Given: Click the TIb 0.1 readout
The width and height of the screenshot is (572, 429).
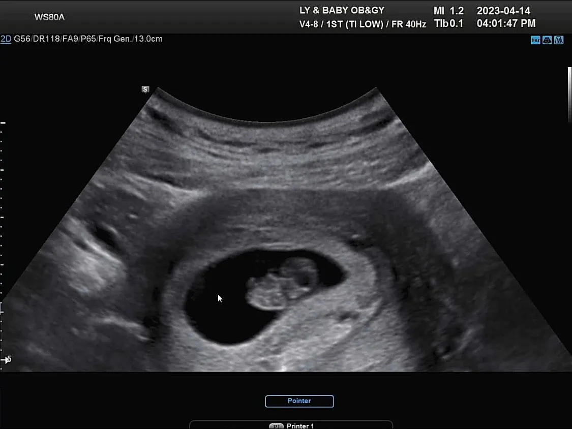Looking at the screenshot, I should (448, 24).
